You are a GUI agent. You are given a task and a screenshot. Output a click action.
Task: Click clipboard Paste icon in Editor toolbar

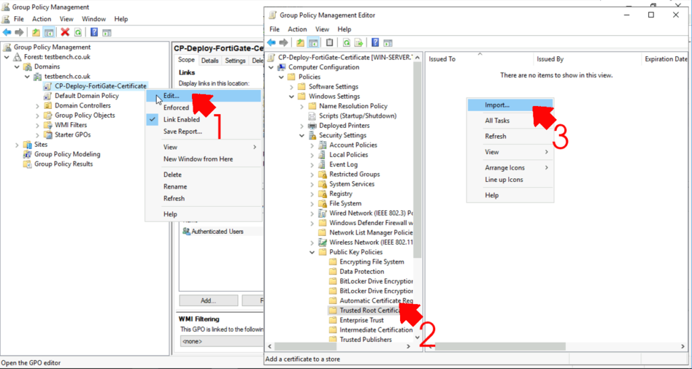[329, 43]
